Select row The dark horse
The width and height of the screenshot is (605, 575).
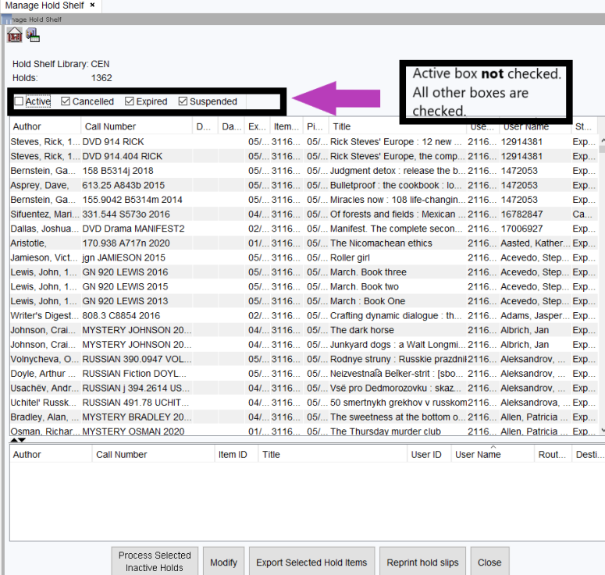[x=304, y=330]
